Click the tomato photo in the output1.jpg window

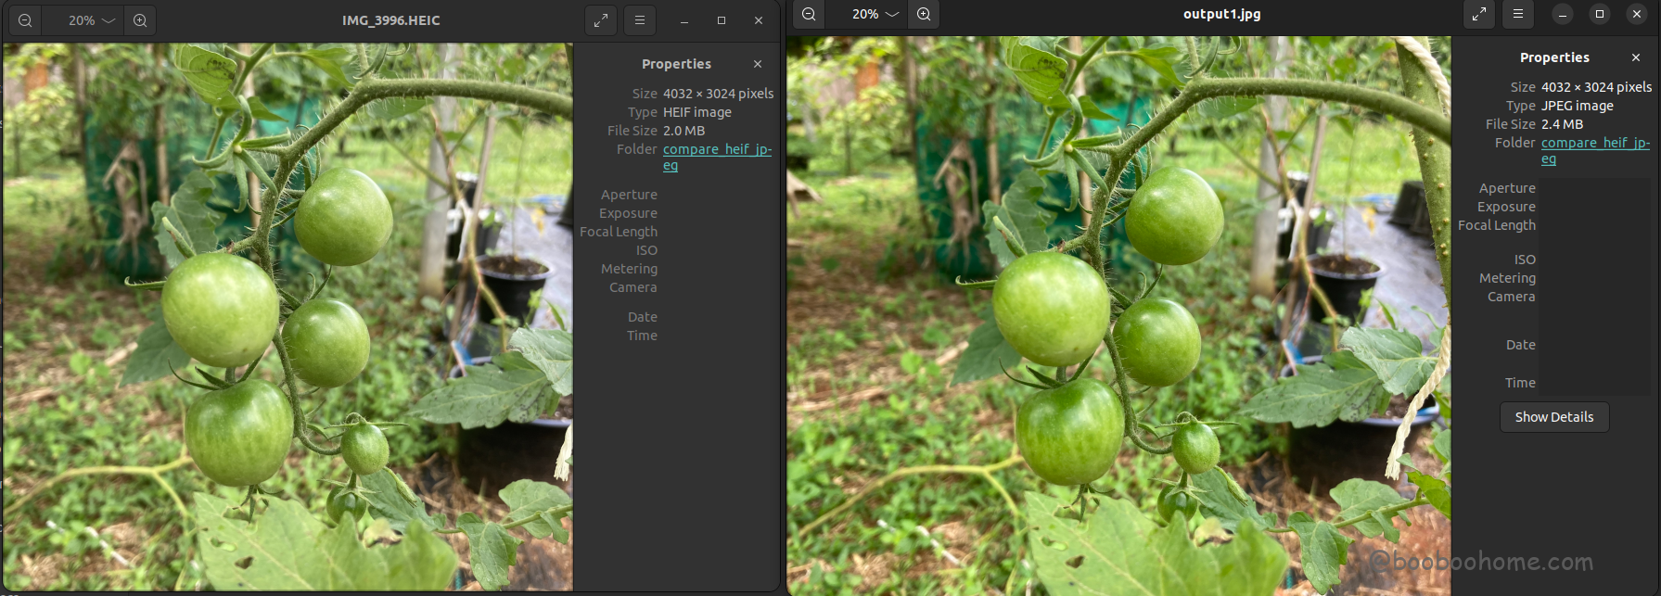pos(1118,316)
